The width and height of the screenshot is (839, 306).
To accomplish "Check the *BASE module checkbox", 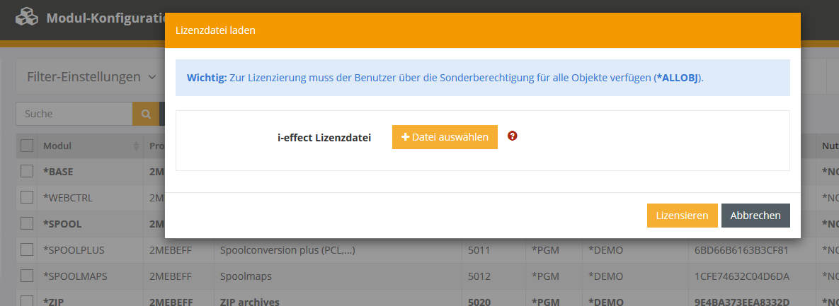I will click(x=27, y=171).
